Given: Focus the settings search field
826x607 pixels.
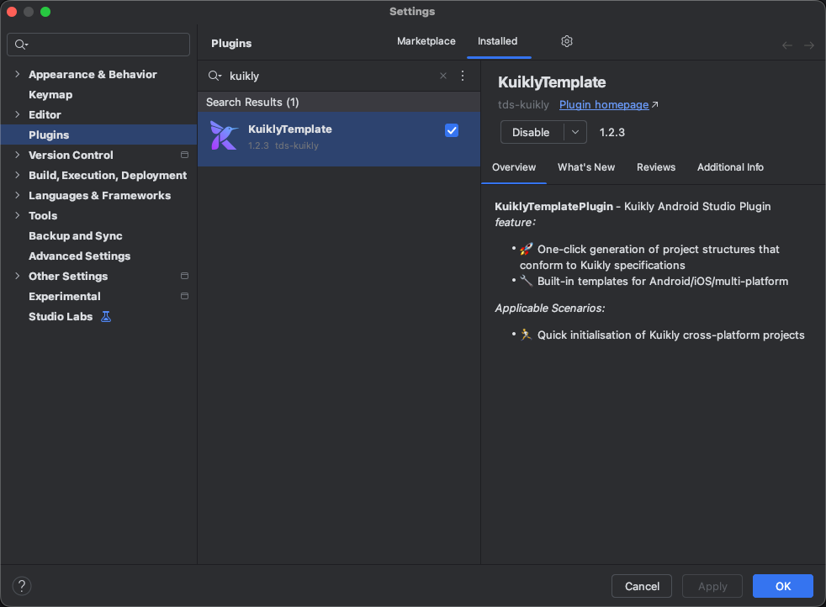Looking at the screenshot, I should click(98, 45).
